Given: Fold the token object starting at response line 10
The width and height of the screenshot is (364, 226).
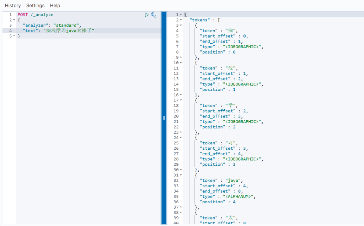Looking at the screenshot, I should point(181,63).
